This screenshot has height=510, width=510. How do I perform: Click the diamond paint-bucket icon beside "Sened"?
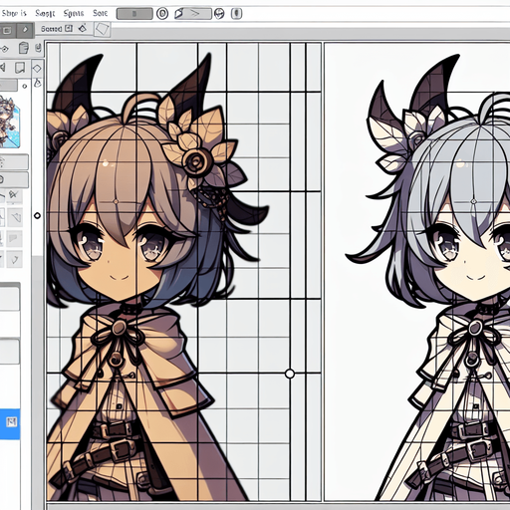[x=83, y=28]
